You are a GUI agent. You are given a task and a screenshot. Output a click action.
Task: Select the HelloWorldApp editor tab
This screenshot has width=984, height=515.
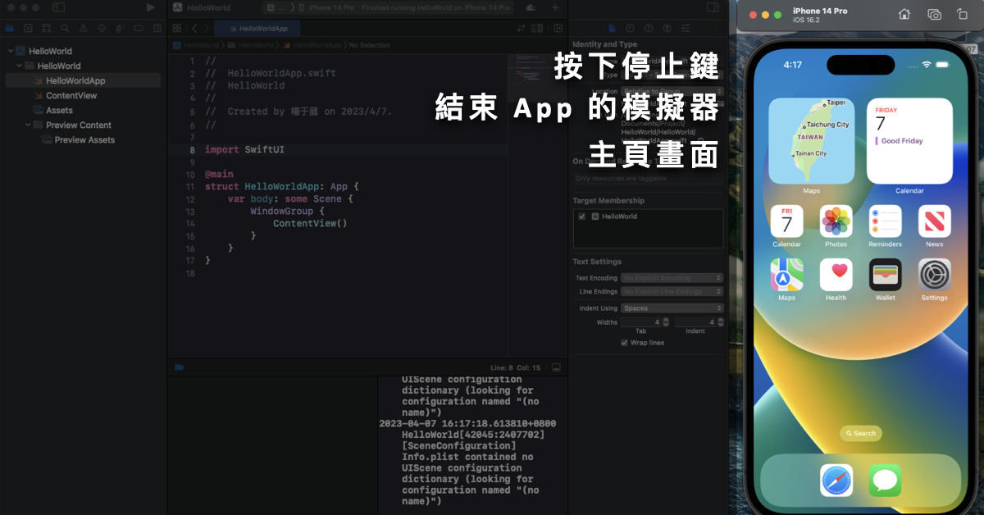tap(257, 28)
